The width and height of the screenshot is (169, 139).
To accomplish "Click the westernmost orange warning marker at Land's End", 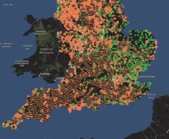I will click(3, 124).
